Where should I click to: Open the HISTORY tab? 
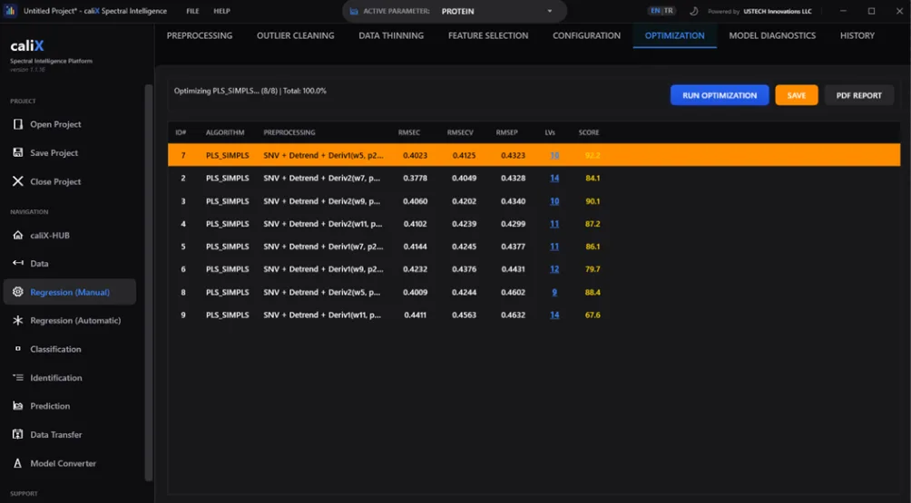pos(857,35)
